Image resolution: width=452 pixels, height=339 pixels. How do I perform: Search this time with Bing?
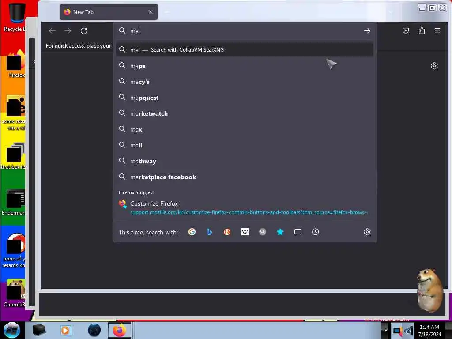coord(210,232)
